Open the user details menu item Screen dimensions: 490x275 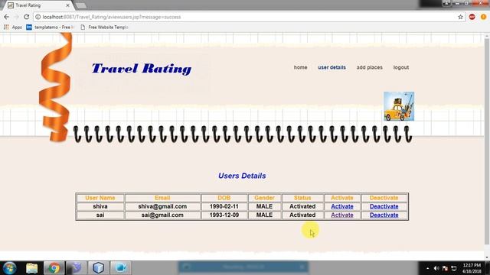pos(332,67)
